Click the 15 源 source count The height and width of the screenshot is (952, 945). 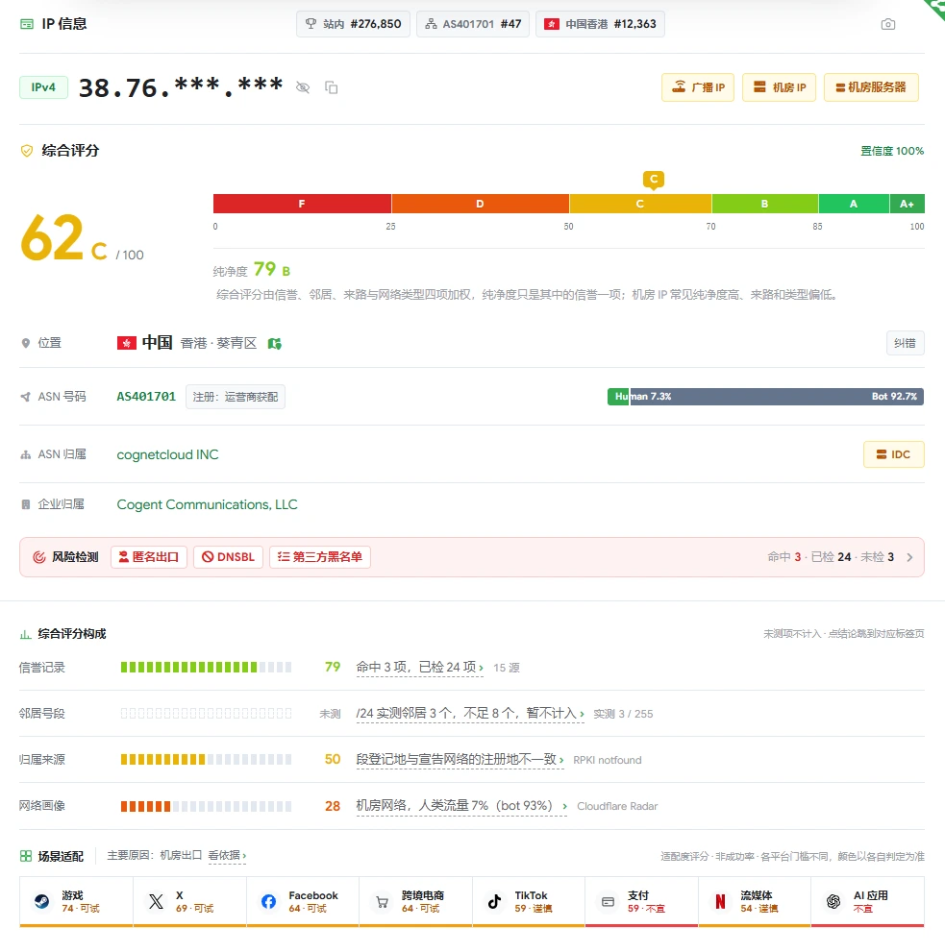pos(507,668)
